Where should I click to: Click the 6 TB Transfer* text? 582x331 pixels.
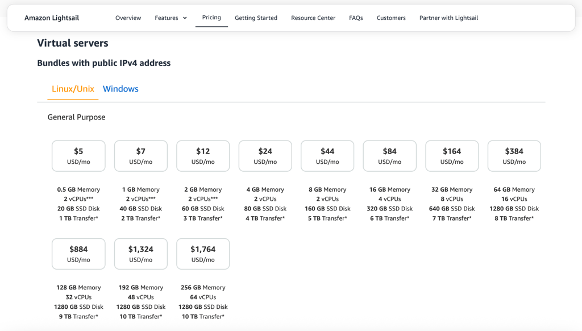point(390,218)
